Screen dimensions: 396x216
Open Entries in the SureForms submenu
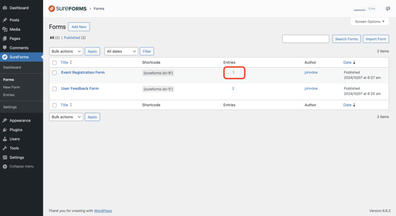(x=9, y=95)
